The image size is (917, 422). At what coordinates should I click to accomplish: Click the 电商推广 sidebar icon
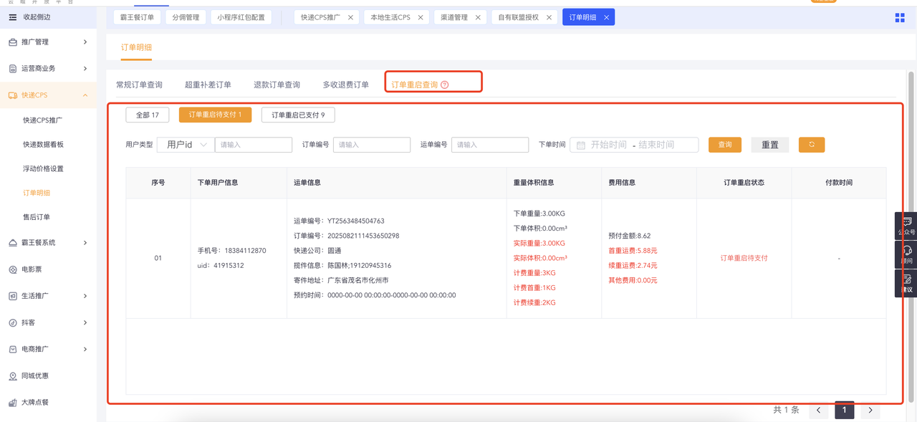(12, 350)
